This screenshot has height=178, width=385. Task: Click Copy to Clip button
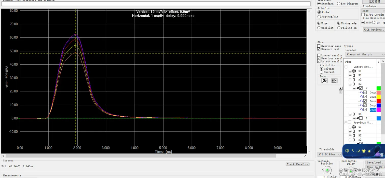[x=375, y=167]
